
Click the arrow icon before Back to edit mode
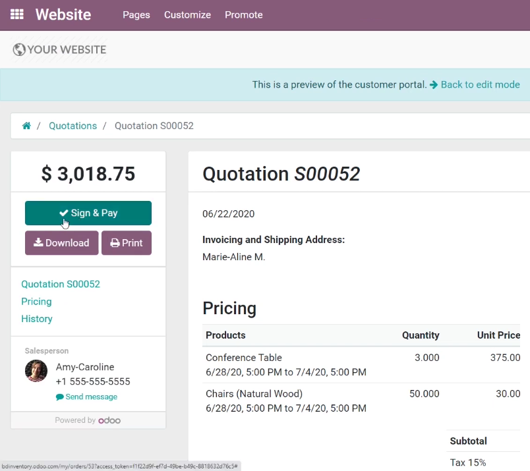tap(434, 84)
